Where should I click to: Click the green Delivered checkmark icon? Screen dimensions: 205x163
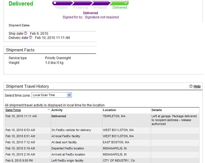click(x=126, y=2)
